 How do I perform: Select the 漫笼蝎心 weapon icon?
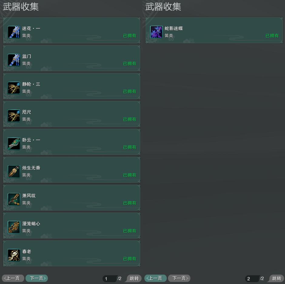pyautogui.click(x=14, y=227)
